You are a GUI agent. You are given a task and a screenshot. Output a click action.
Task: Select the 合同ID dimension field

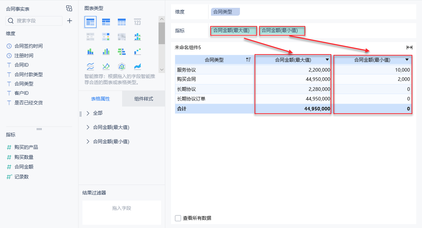click(21, 65)
